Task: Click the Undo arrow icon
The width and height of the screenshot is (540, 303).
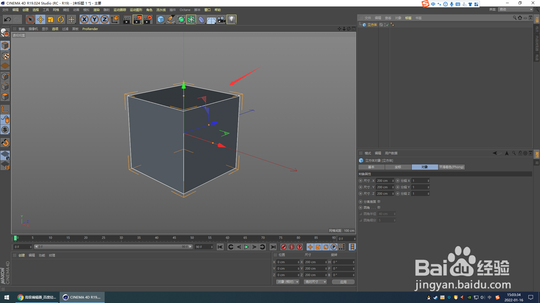Action: pyautogui.click(x=8, y=19)
